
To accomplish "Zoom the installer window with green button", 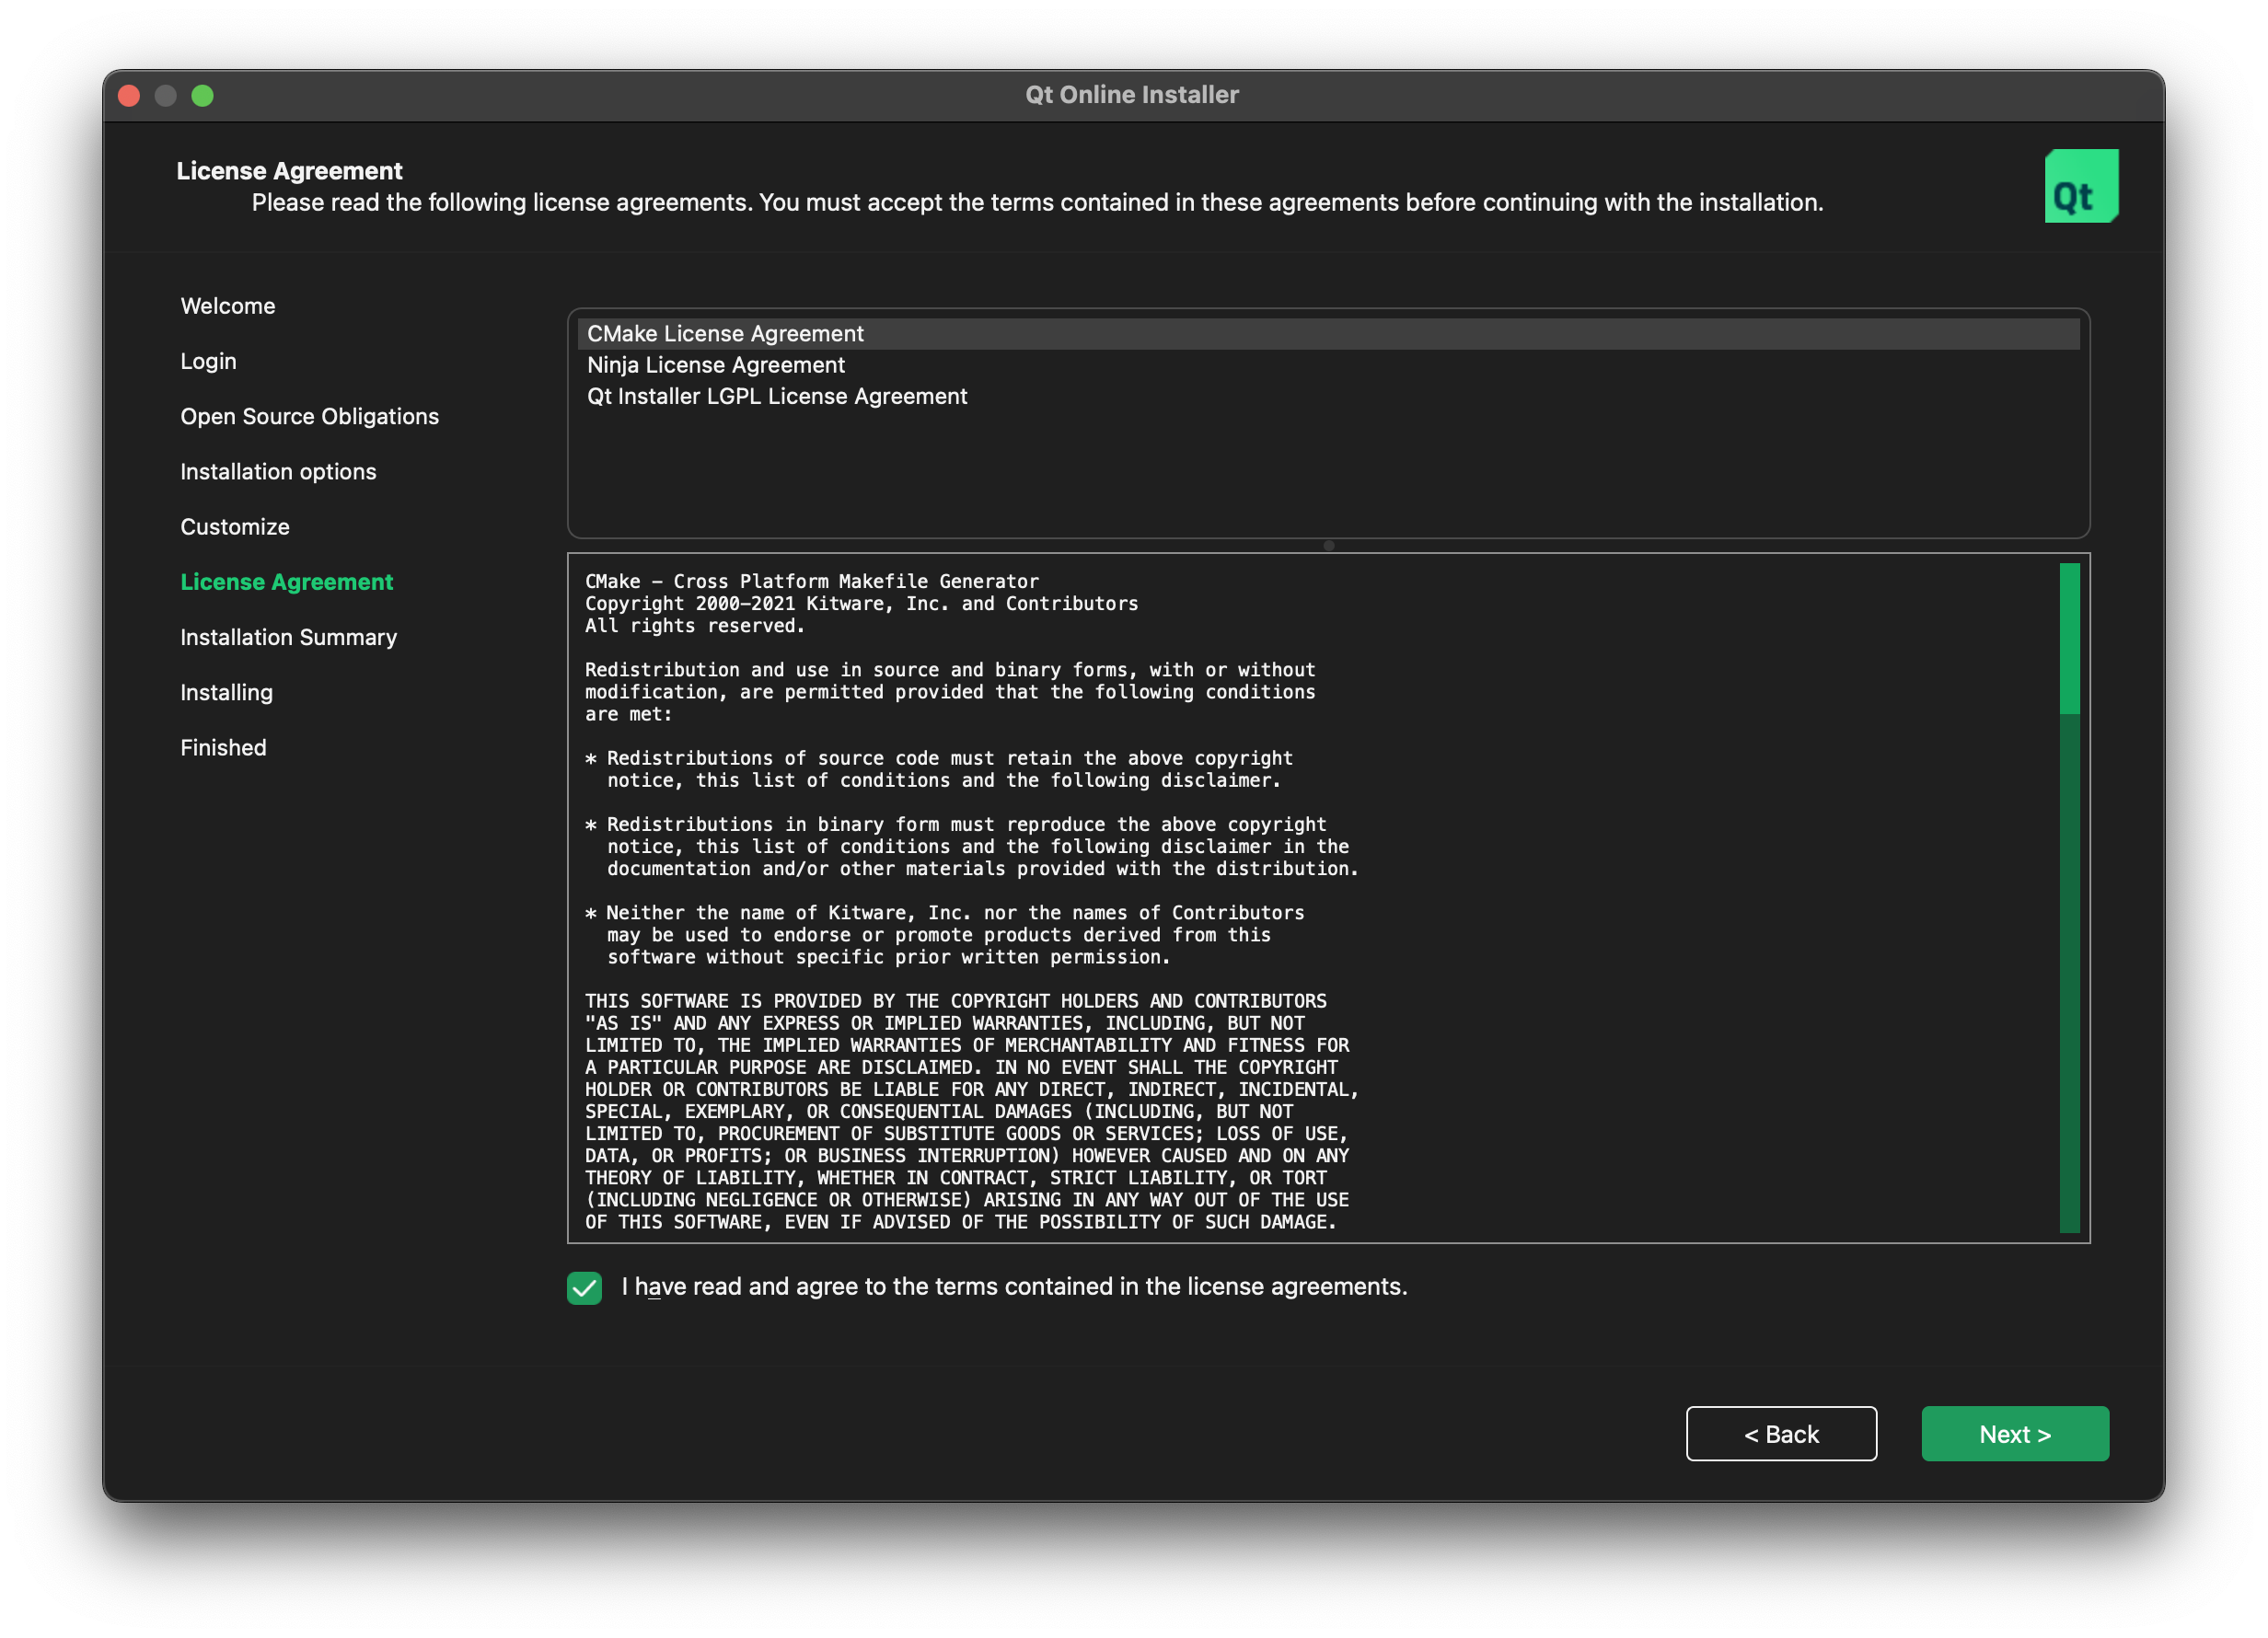I will point(202,95).
